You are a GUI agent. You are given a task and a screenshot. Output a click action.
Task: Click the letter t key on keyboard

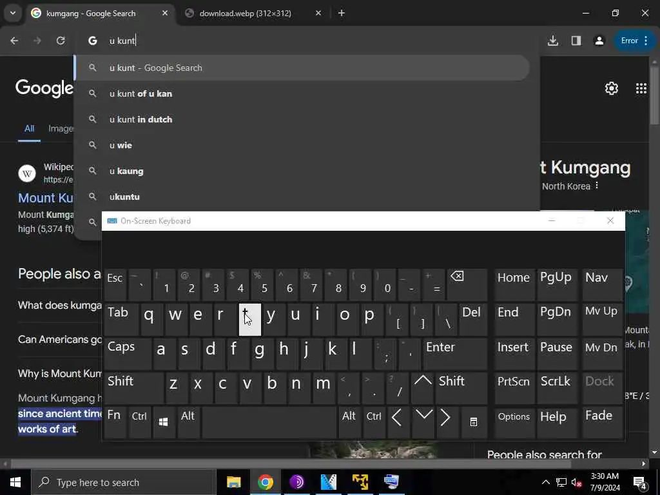click(x=250, y=320)
